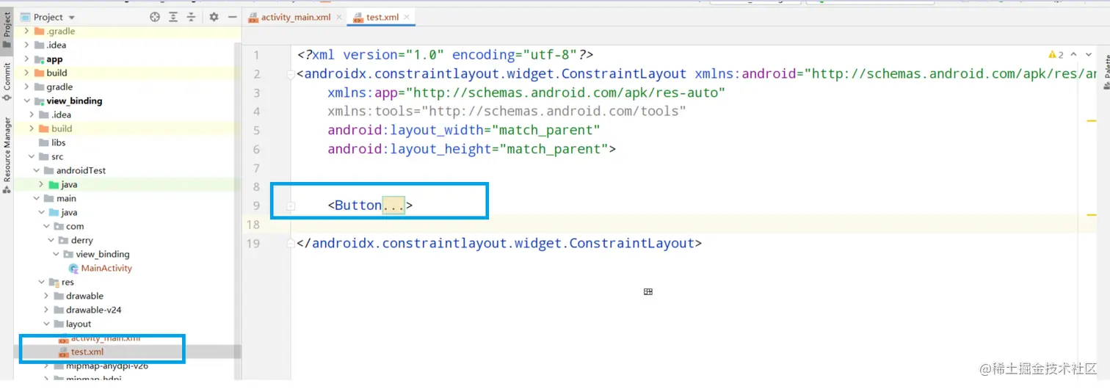The image size is (1110, 389).
Task: Click the android:layout_height attribute
Action: [x=471, y=149]
